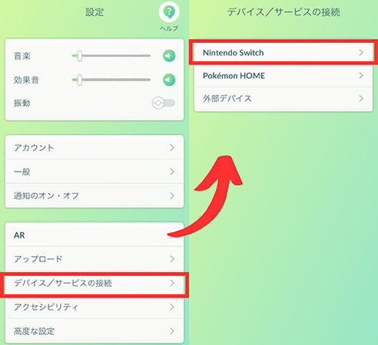Click chevron beside Pokémon HOME
378x345 pixels.
[x=361, y=75]
